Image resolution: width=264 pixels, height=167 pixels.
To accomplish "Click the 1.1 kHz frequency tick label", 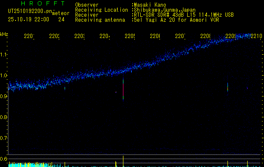I will click(4, 55).
